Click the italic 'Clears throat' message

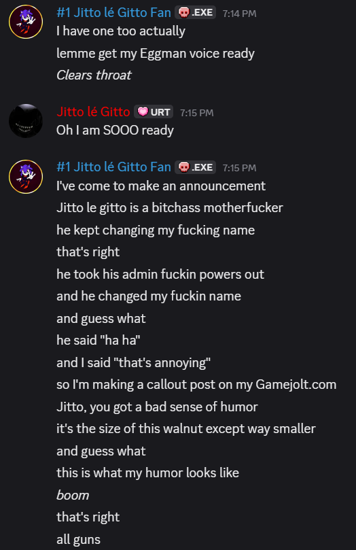94,75
